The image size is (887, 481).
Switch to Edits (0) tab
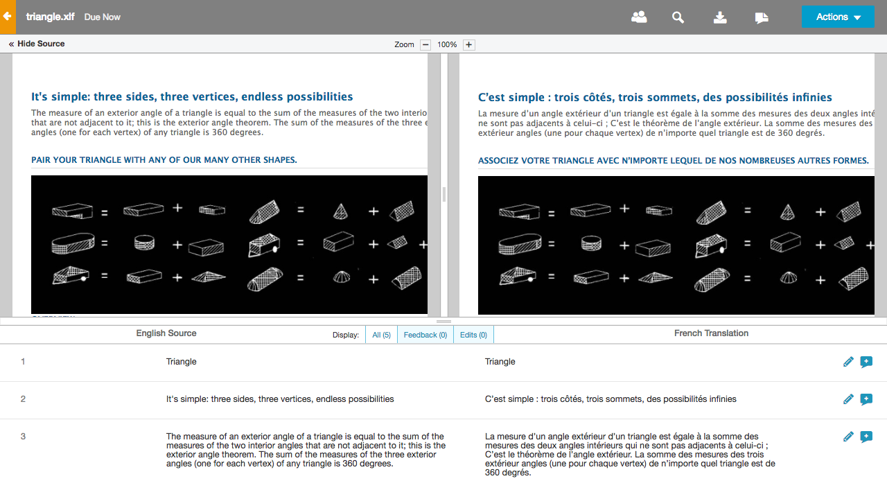473,335
